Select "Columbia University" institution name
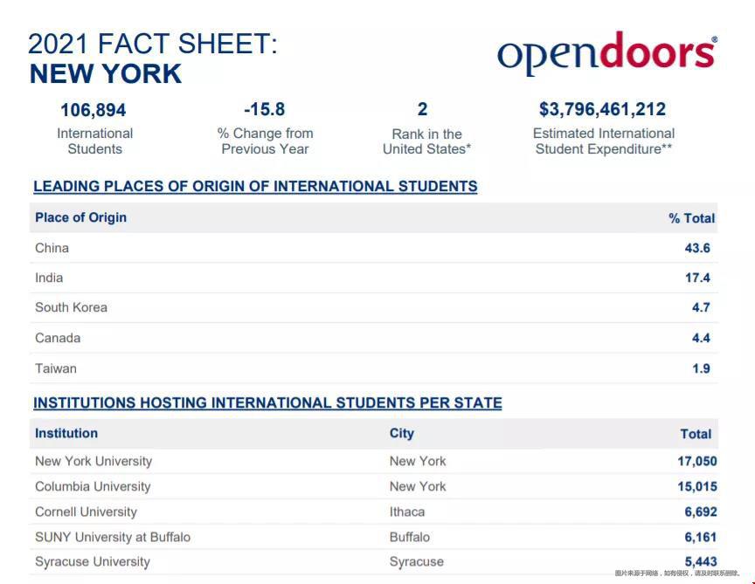755x584 pixels. click(93, 487)
